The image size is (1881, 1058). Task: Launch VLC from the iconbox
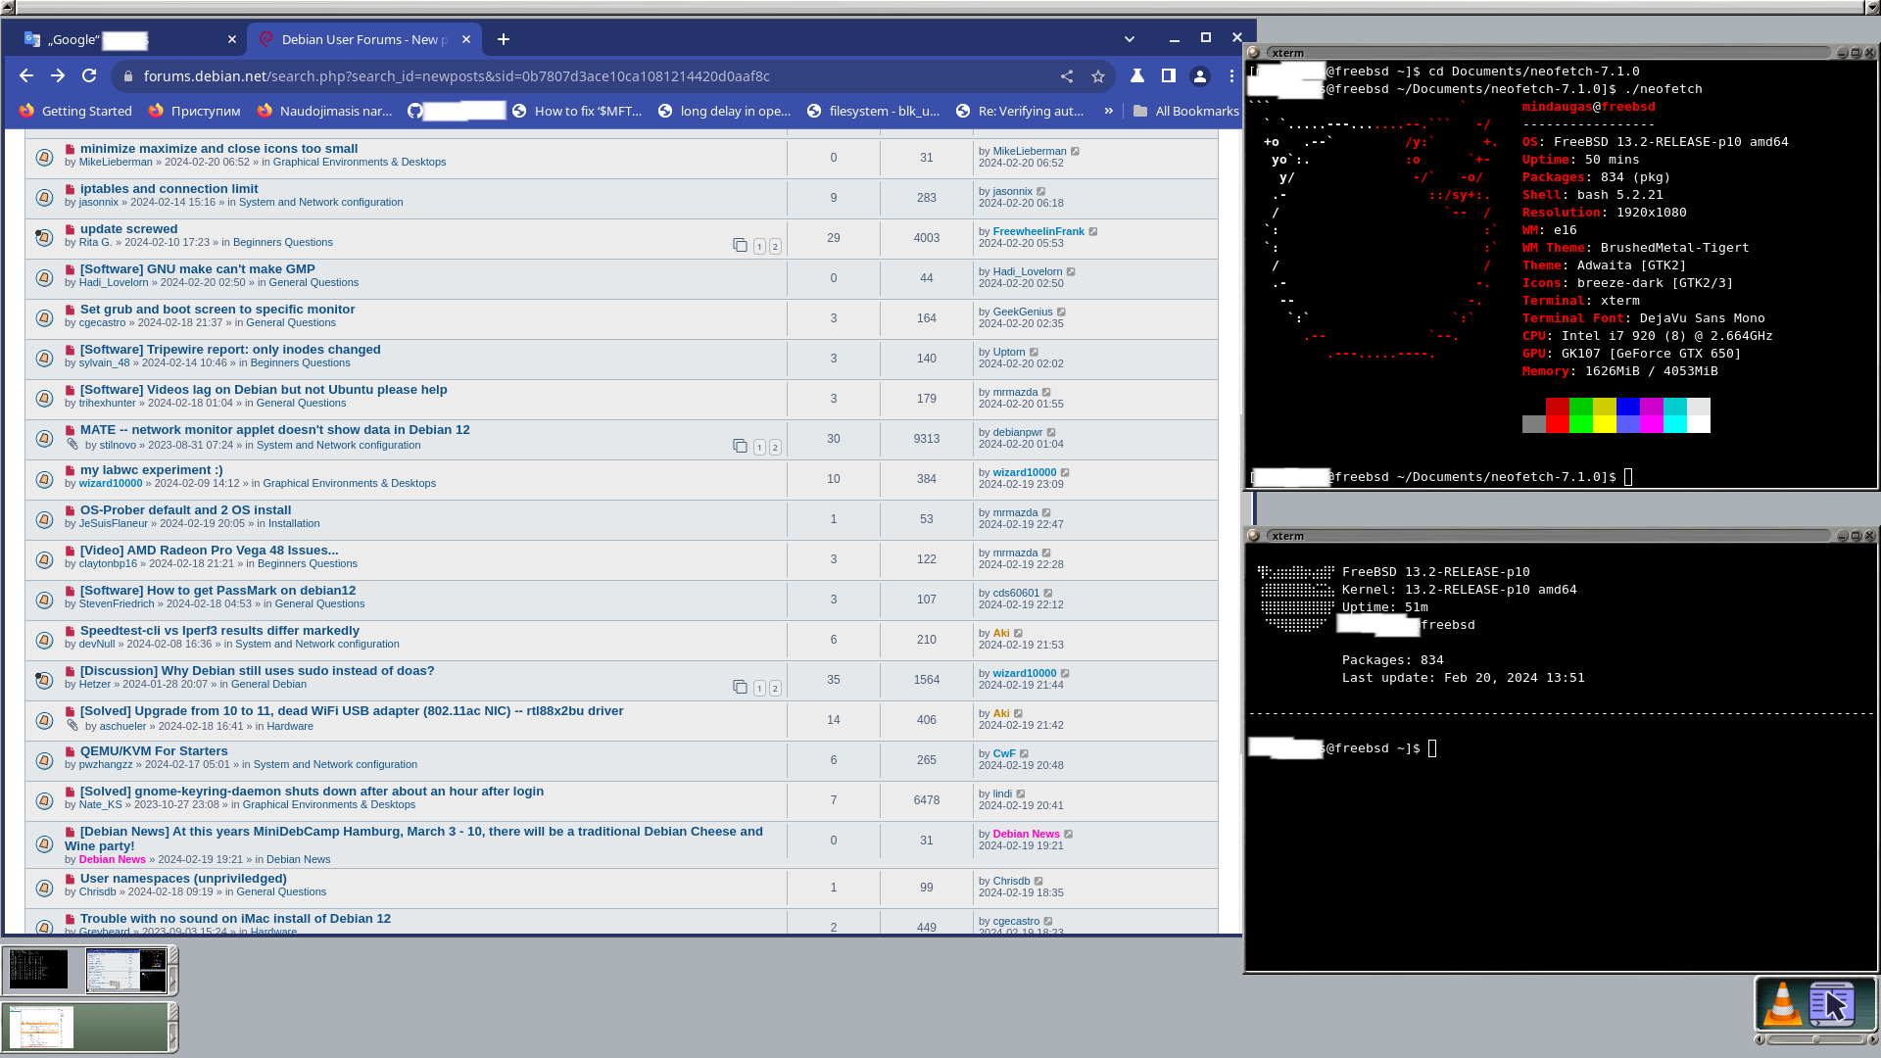pyautogui.click(x=1783, y=1004)
